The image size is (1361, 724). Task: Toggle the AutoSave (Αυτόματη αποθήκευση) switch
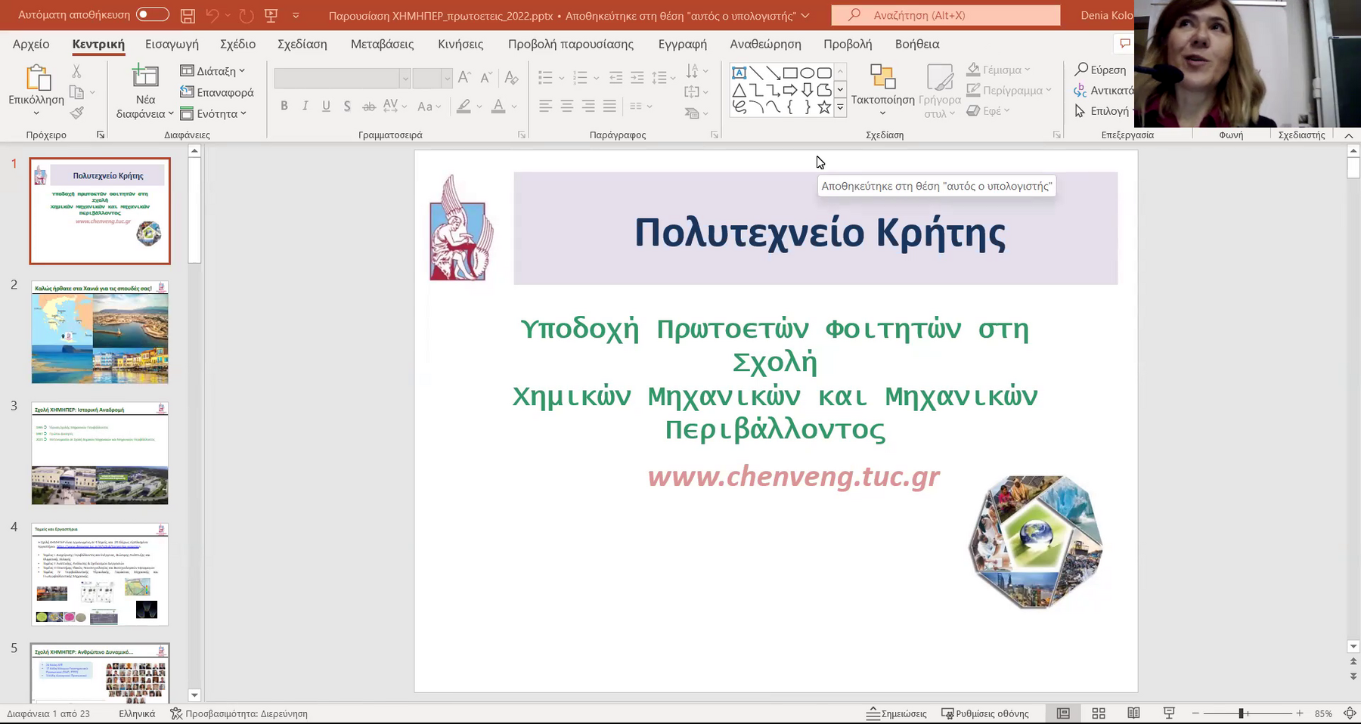[152, 15]
